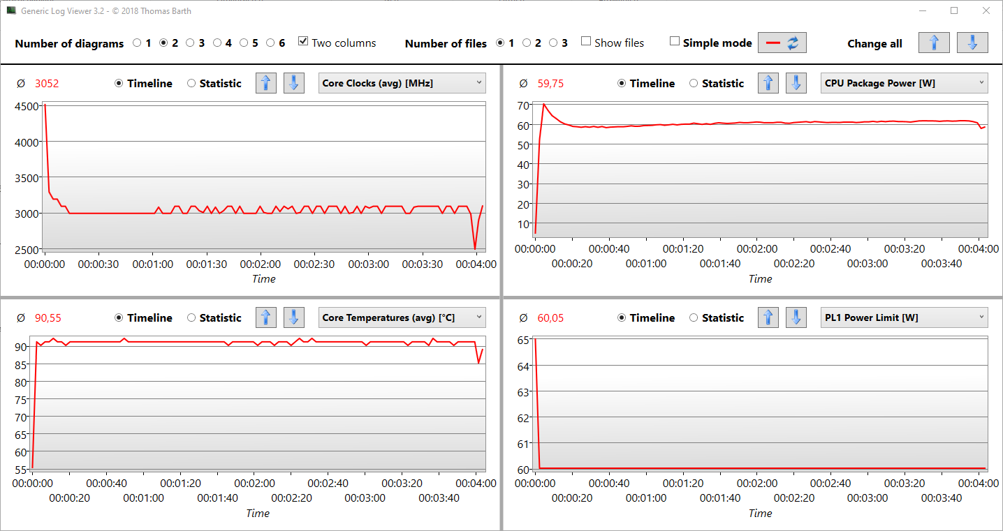Click the average value 3052

[47, 84]
